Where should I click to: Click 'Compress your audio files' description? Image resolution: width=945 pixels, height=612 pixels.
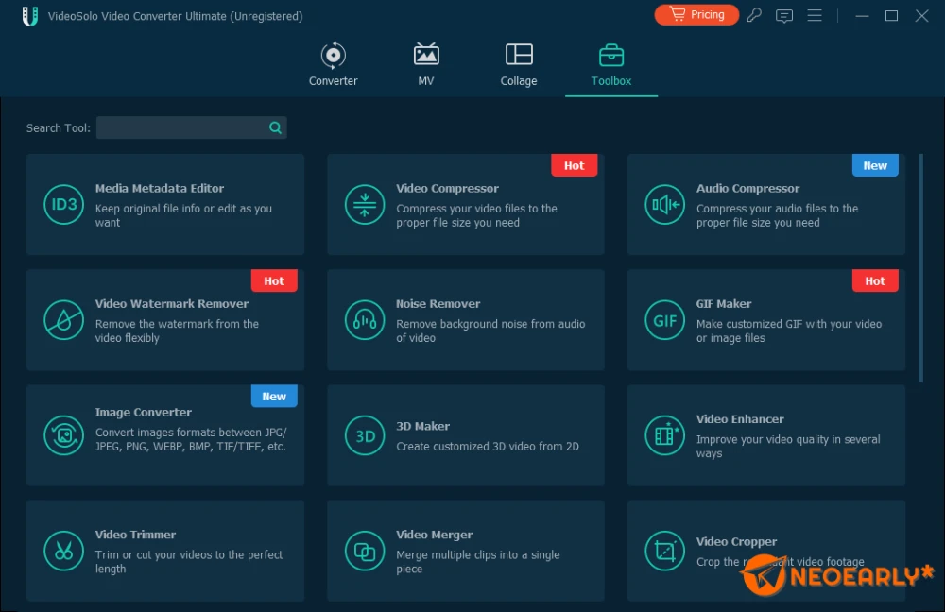777,215
